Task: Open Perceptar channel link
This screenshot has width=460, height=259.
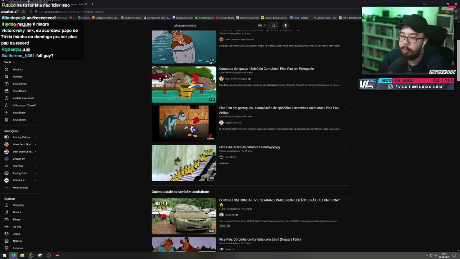Action: (230, 215)
